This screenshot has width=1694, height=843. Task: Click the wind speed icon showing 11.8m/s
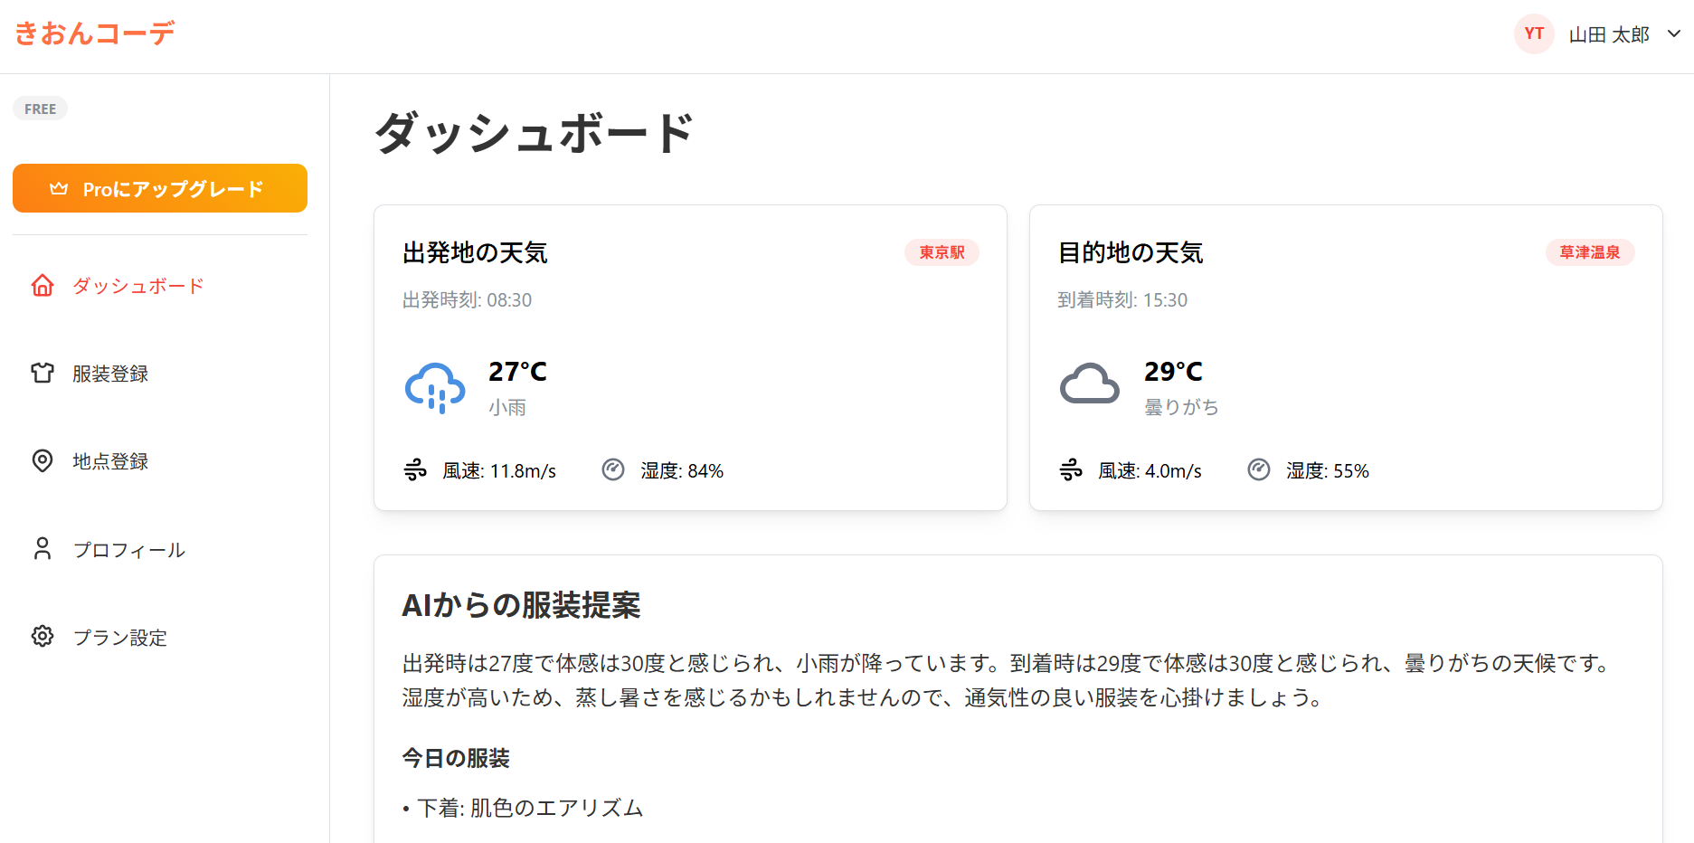point(415,469)
